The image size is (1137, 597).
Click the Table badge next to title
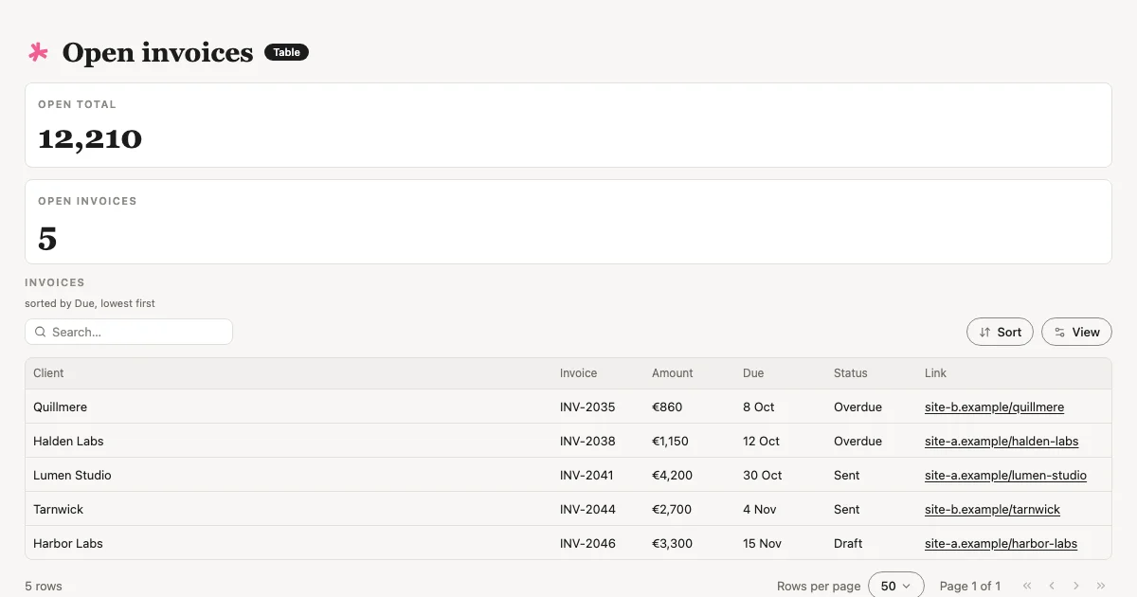(286, 52)
